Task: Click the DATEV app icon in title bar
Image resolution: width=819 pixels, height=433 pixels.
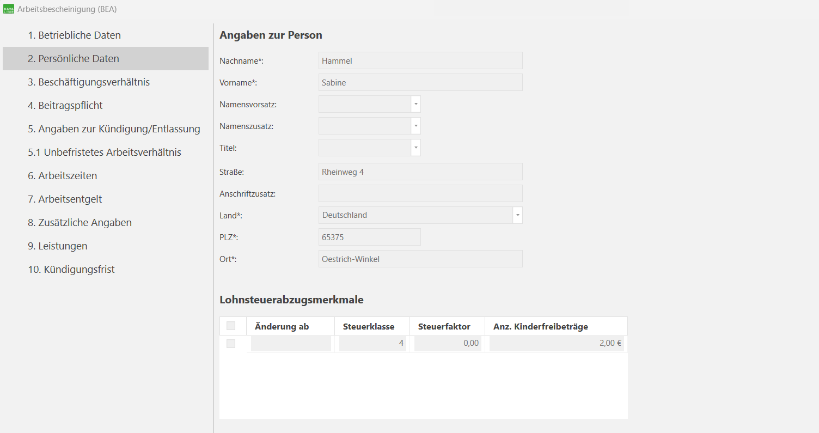Action: coord(8,9)
